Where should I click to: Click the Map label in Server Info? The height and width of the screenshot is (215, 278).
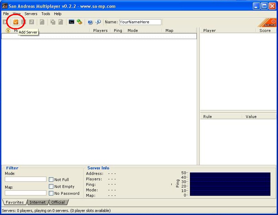pyautogui.click(x=90, y=195)
